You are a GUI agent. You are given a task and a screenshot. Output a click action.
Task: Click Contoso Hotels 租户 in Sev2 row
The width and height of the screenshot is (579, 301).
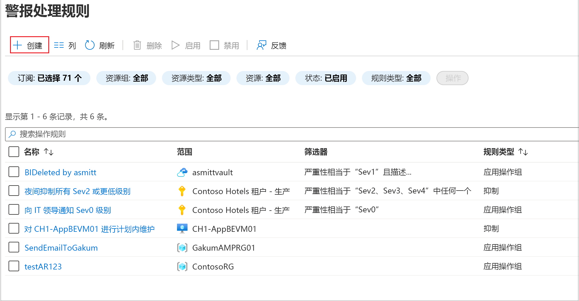tap(241, 191)
